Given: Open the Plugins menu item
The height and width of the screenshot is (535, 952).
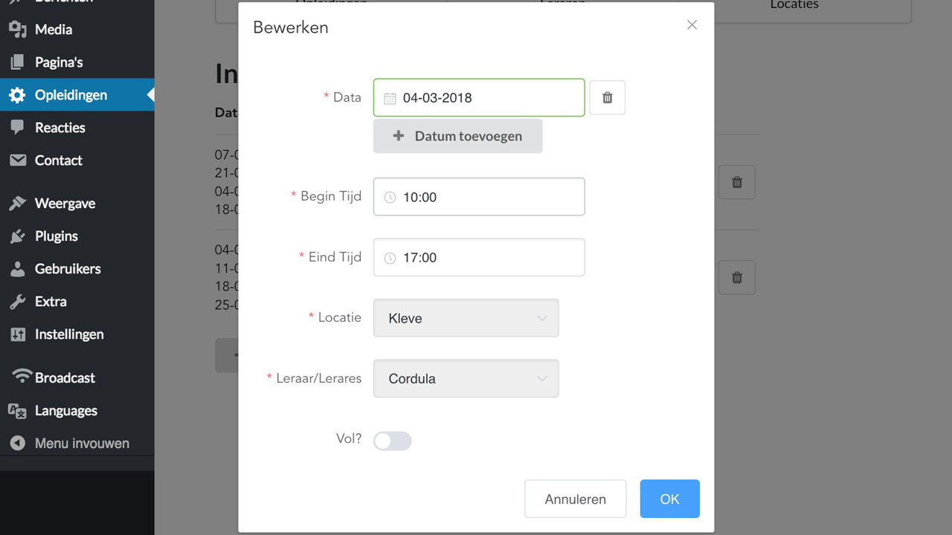Looking at the screenshot, I should [x=56, y=236].
